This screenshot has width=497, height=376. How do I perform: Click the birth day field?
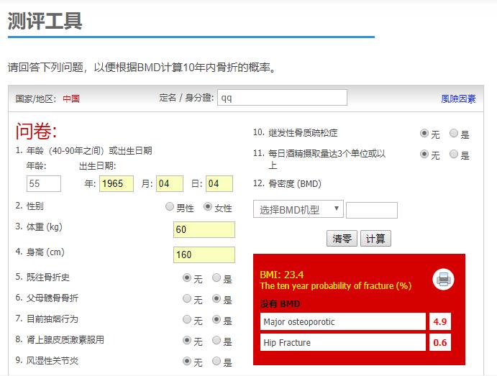(219, 184)
